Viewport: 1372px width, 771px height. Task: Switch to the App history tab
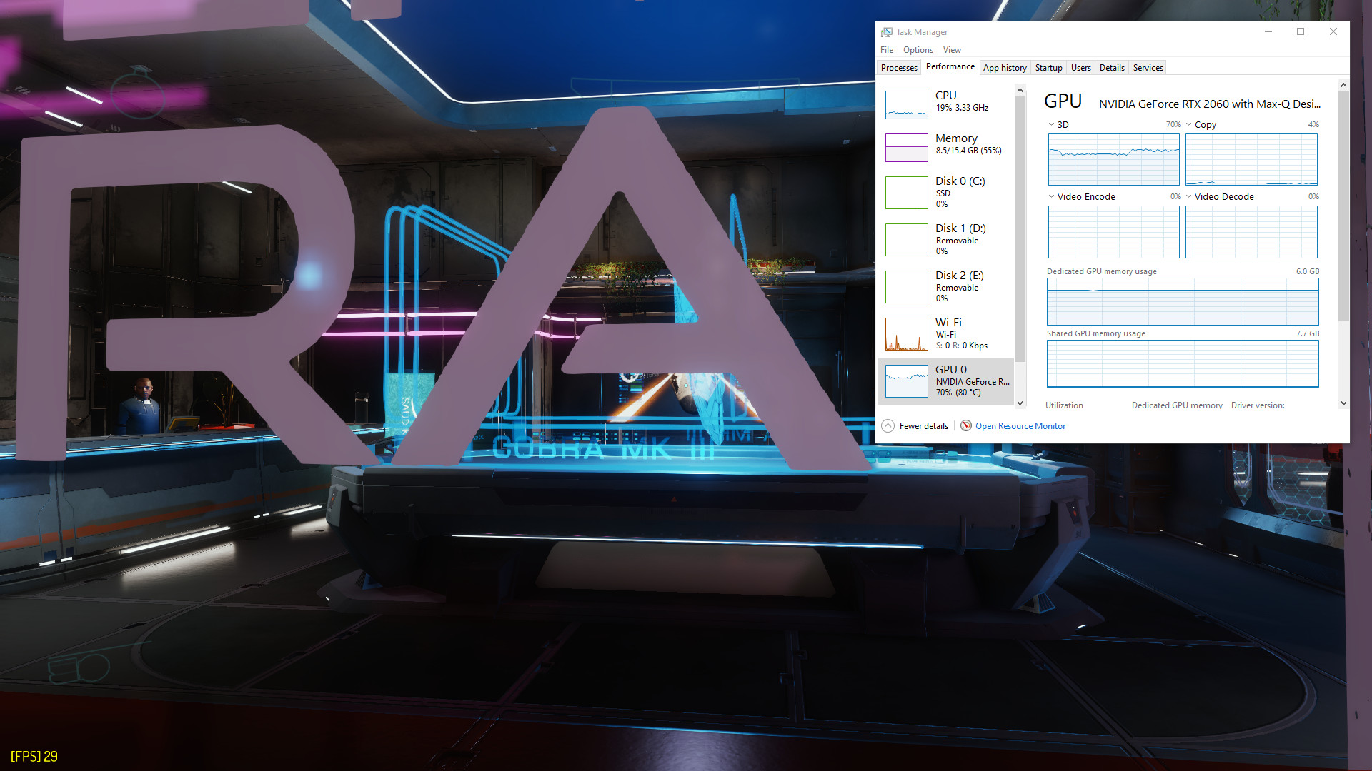[x=1005, y=68]
